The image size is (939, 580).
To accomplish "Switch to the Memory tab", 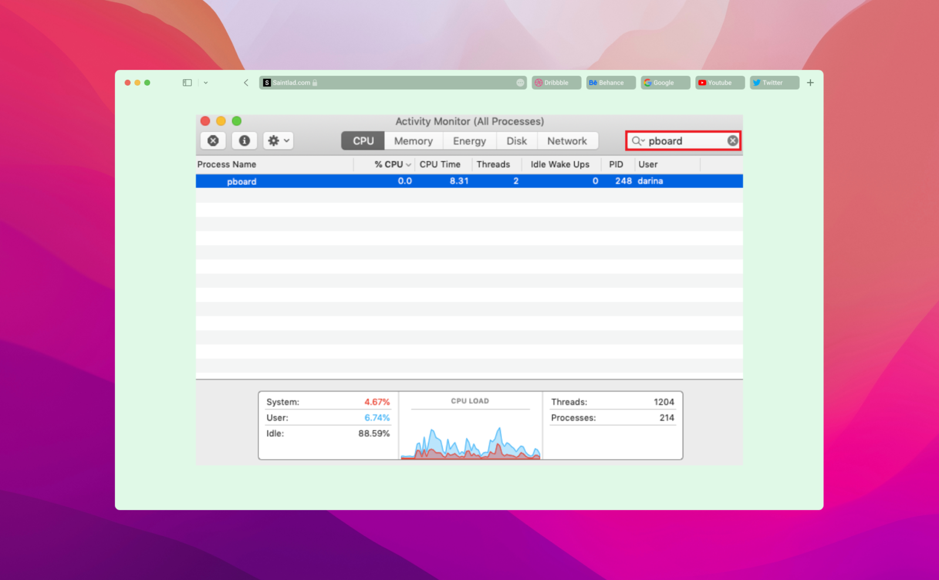I will pos(413,140).
